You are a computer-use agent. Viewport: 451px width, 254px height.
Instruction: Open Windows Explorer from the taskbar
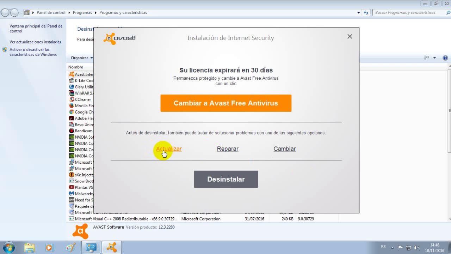tap(30, 247)
